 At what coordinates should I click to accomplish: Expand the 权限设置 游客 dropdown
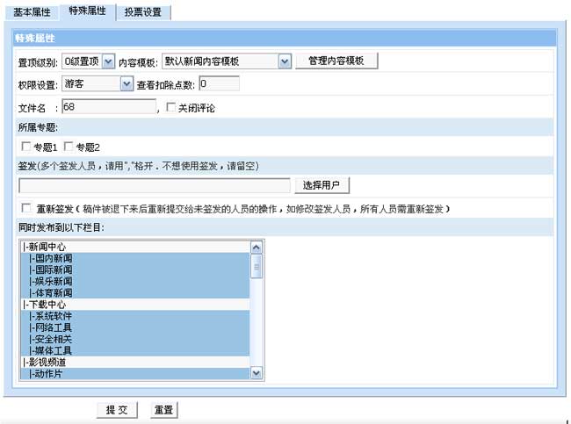coord(126,84)
